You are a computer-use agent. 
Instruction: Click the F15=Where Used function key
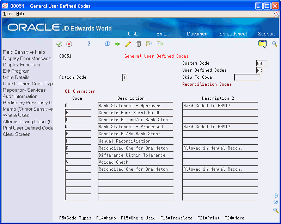(x=138, y=218)
